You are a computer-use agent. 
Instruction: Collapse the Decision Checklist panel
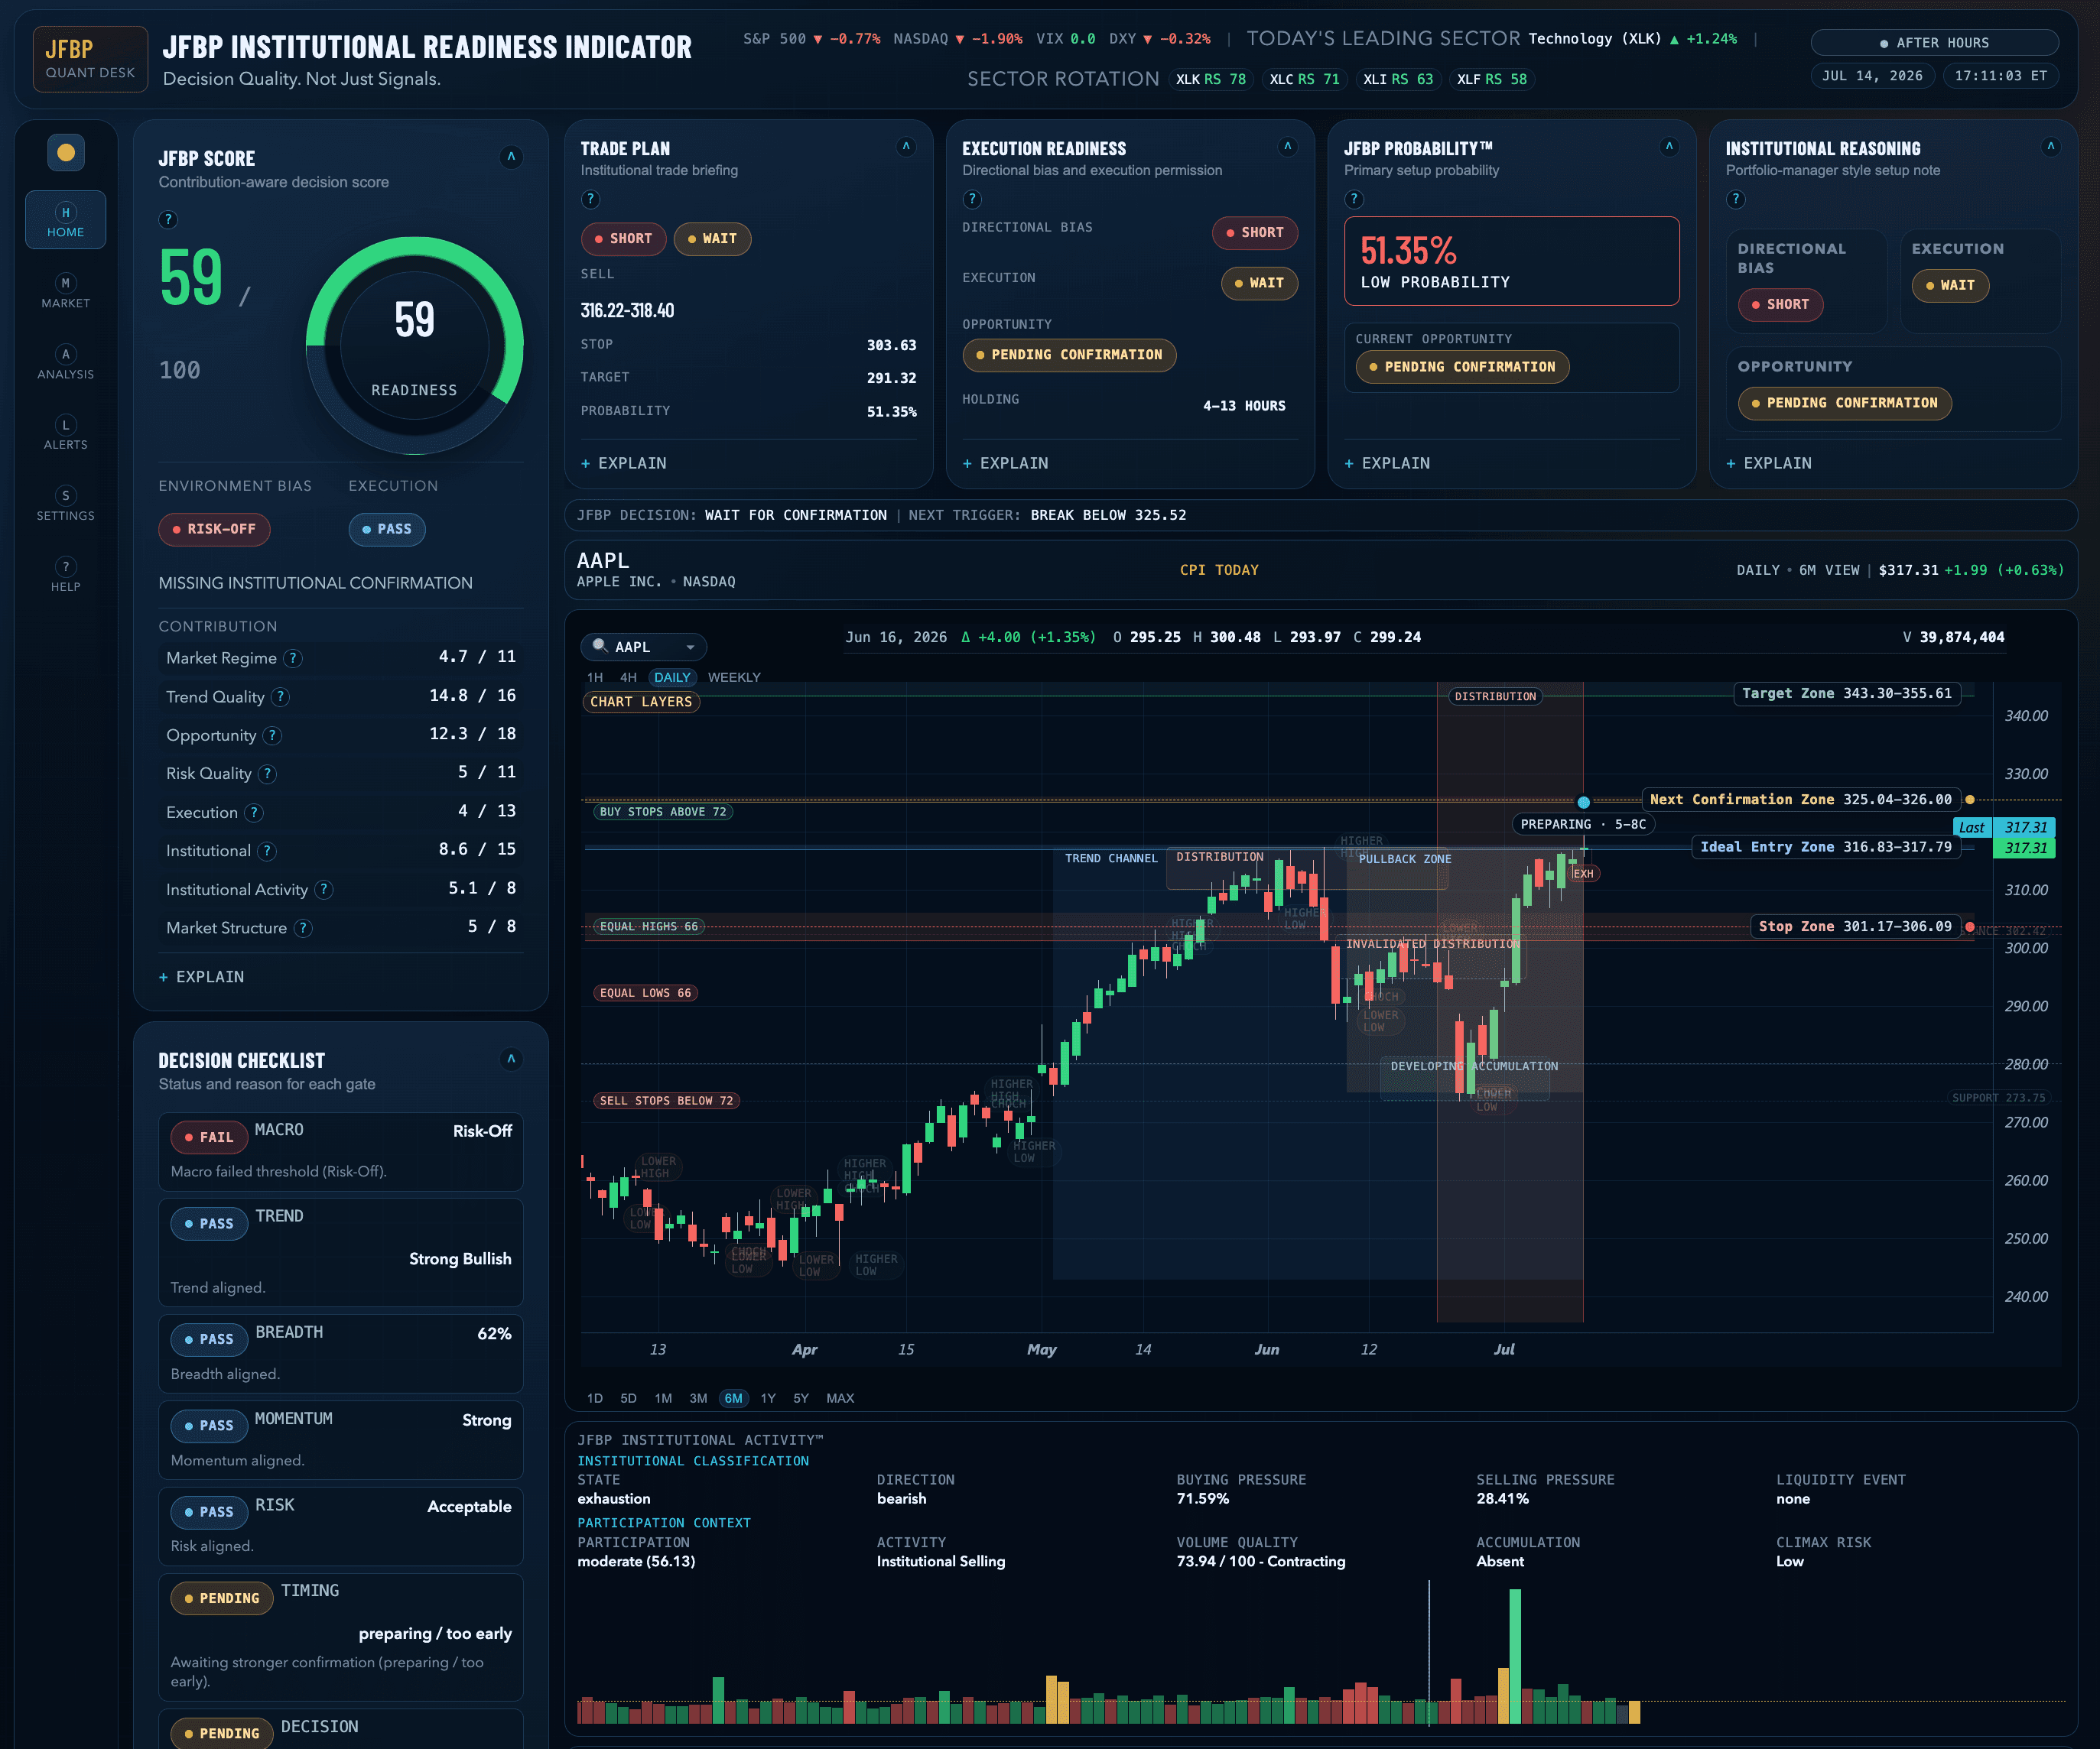coord(511,1059)
